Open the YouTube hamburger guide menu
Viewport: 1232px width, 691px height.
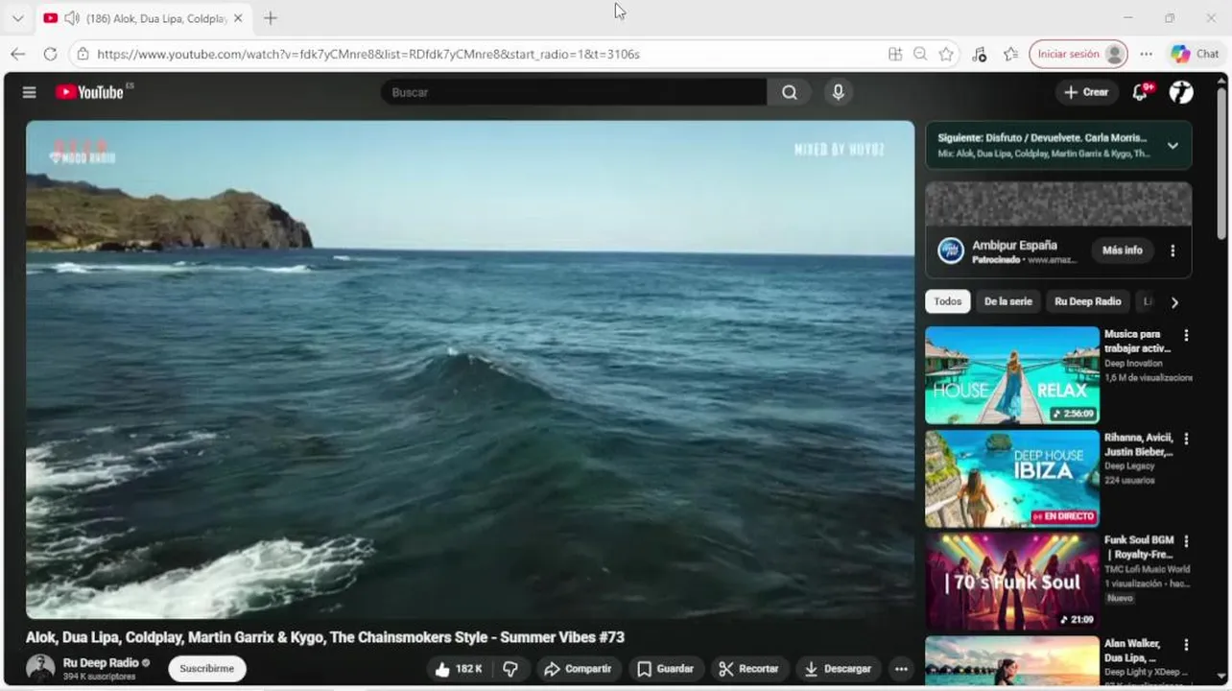click(29, 92)
